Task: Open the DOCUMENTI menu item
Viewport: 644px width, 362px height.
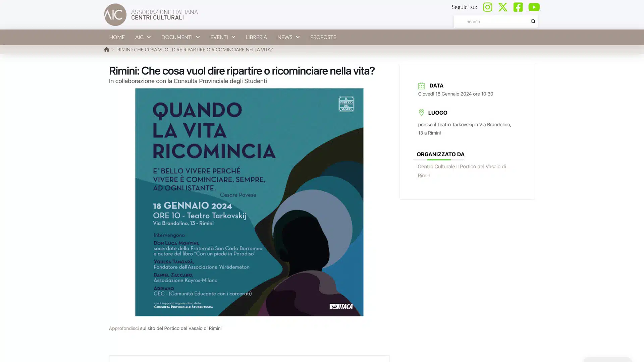Action: click(x=177, y=37)
